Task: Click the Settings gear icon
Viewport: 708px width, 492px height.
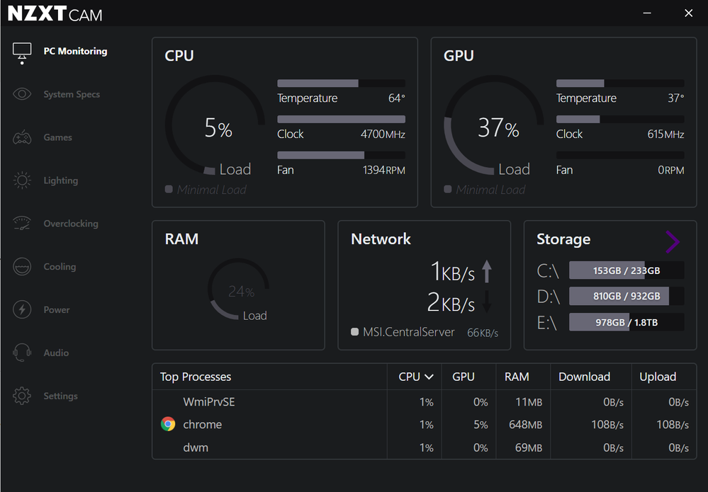Action: point(22,396)
